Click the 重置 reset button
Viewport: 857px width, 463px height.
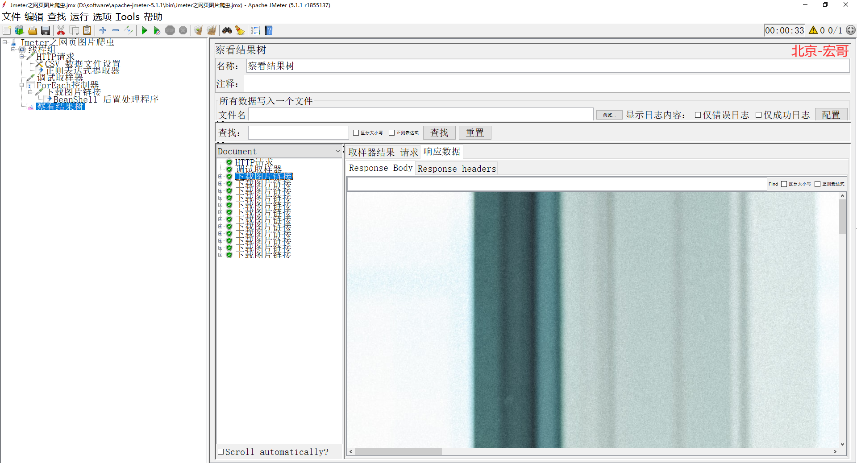click(475, 132)
